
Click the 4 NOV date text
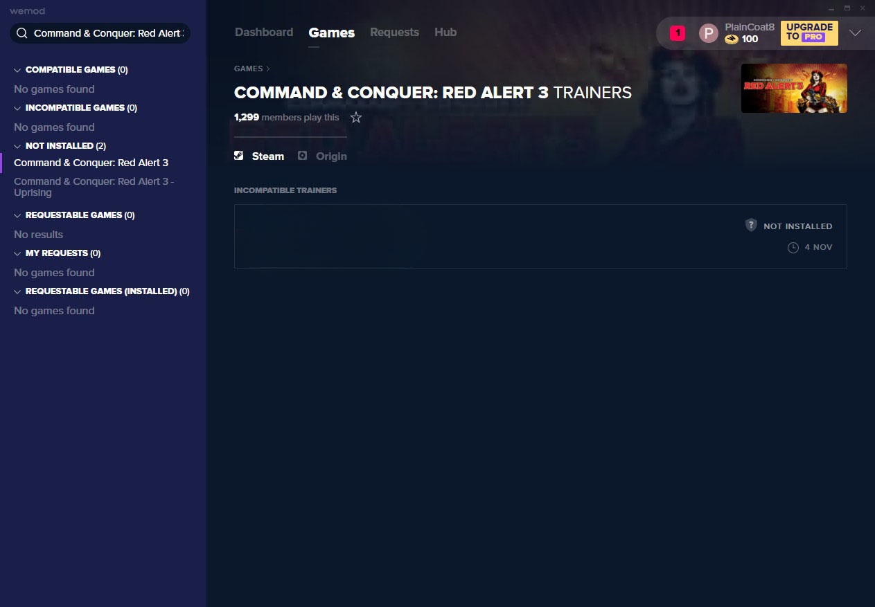[818, 247]
